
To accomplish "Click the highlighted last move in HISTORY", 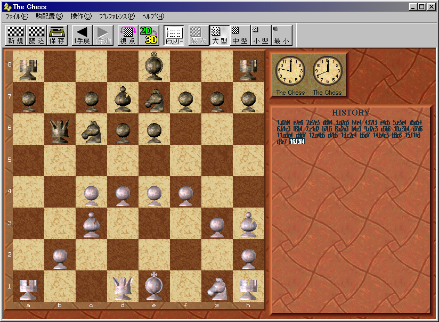I will [296, 142].
